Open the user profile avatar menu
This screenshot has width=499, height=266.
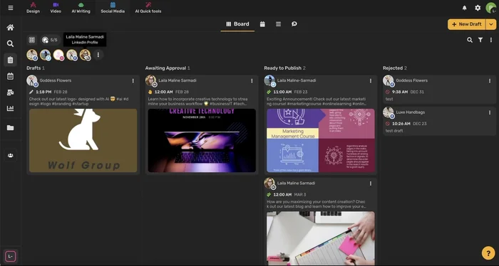click(x=490, y=8)
